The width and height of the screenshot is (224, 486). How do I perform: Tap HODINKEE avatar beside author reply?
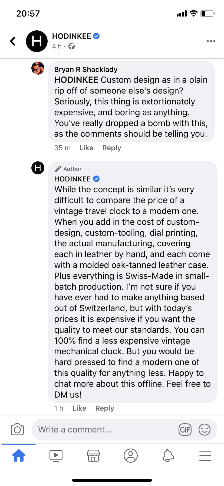[x=38, y=168]
